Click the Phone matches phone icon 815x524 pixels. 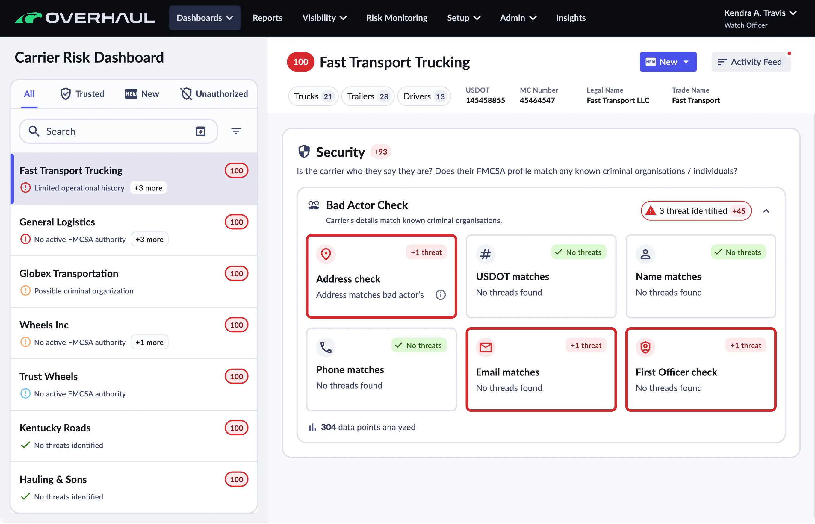pyautogui.click(x=326, y=347)
